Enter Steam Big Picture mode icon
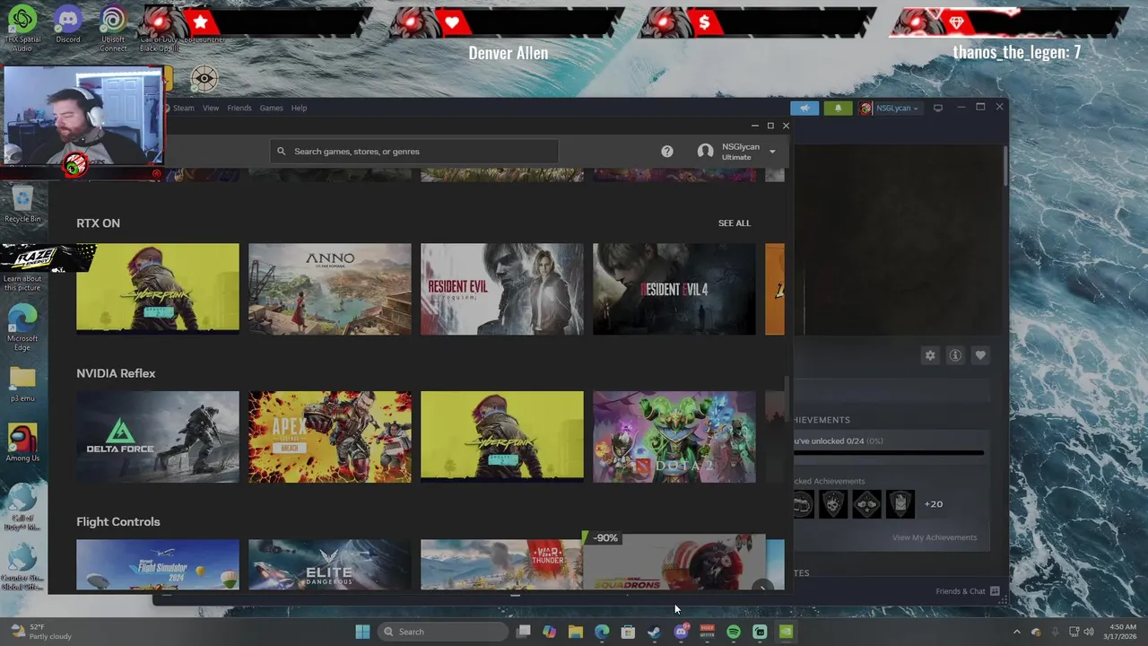Screen dimensions: 1148x646 [938, 108]
